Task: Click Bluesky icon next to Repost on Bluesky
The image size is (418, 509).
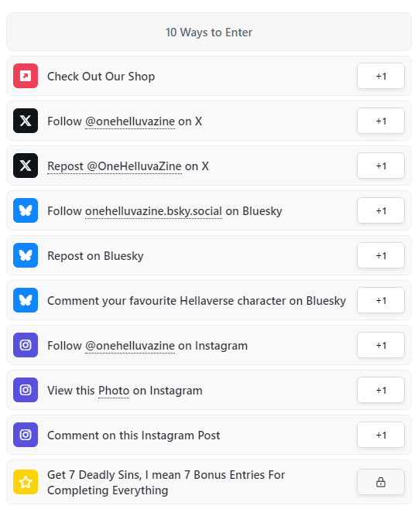Action: (x=26, y=255)
